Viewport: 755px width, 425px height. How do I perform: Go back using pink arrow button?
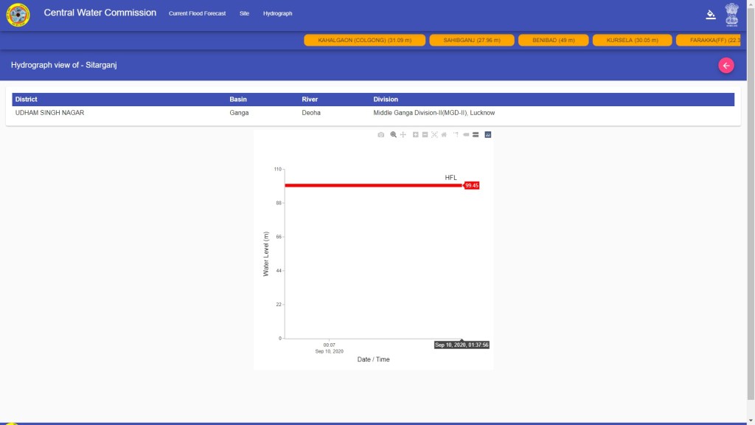(726, 66)
